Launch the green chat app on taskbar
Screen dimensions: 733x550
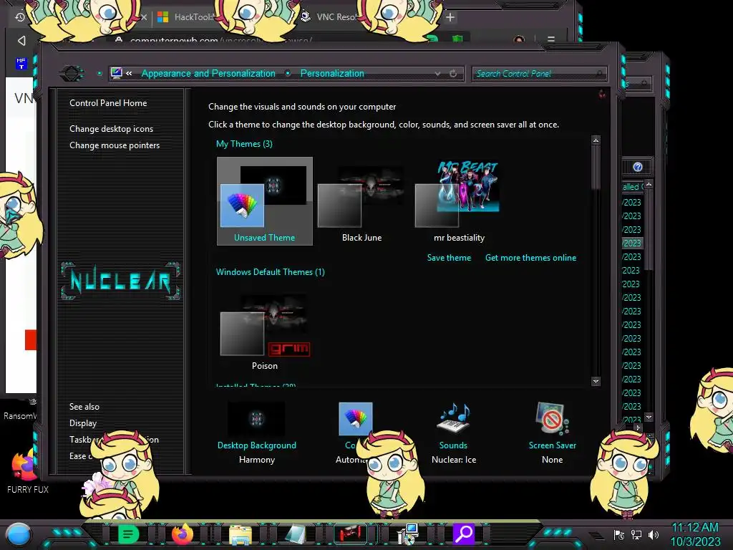(128, 534)
